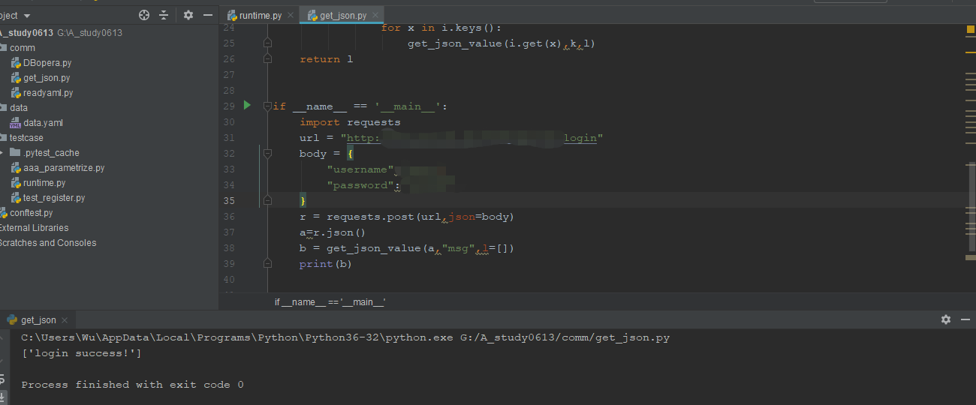The height and width of the screenshot is (405, 976).
Task: Select Scratches and Consoles node
Action: pos(48,243)
